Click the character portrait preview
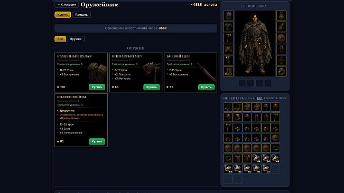The height and width of the screenshot is (193, 344). (x=255, y=43)
